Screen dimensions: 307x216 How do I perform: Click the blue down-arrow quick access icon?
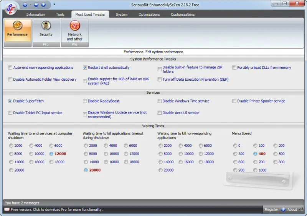coord(25,5)
